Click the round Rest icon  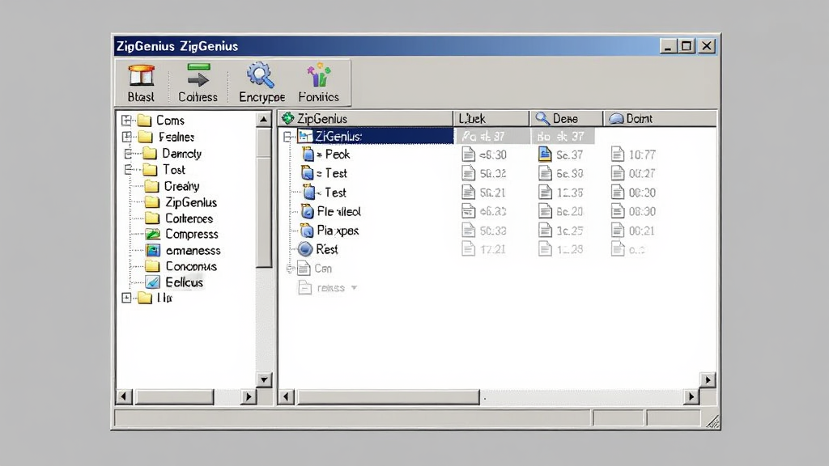point(305,249)
